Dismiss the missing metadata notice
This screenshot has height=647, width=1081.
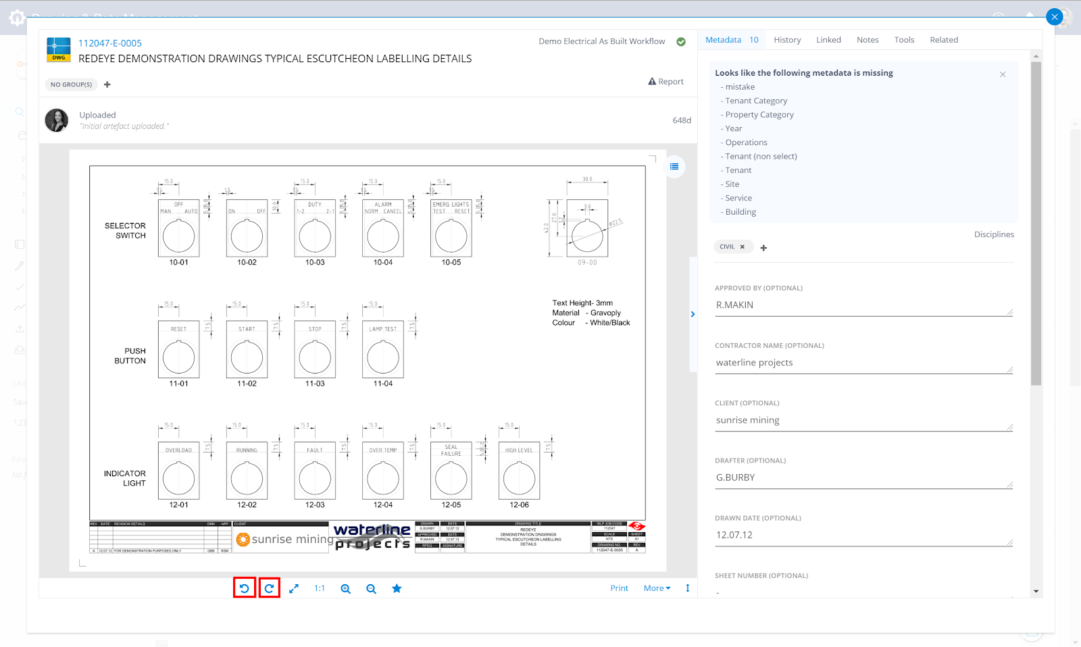[x=1003, y=74]
